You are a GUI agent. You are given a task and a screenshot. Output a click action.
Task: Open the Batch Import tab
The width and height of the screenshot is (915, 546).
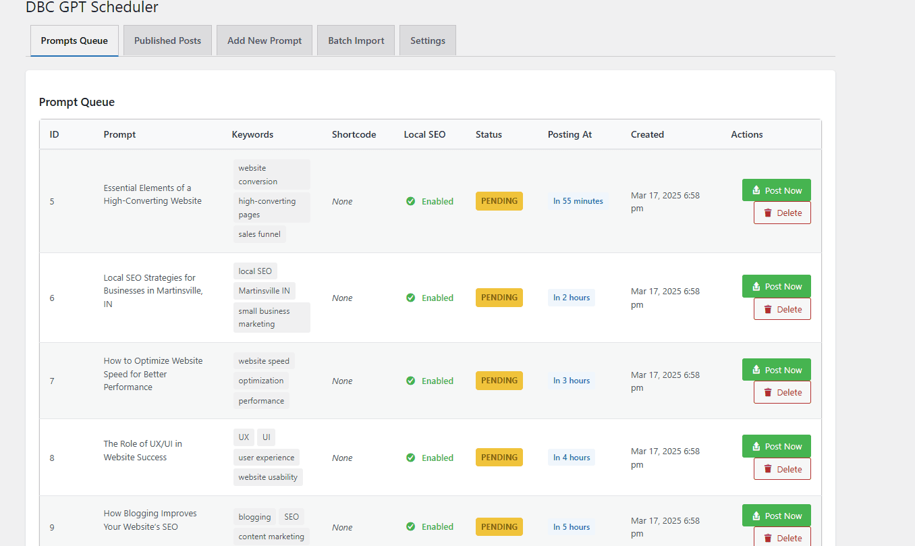356,40
